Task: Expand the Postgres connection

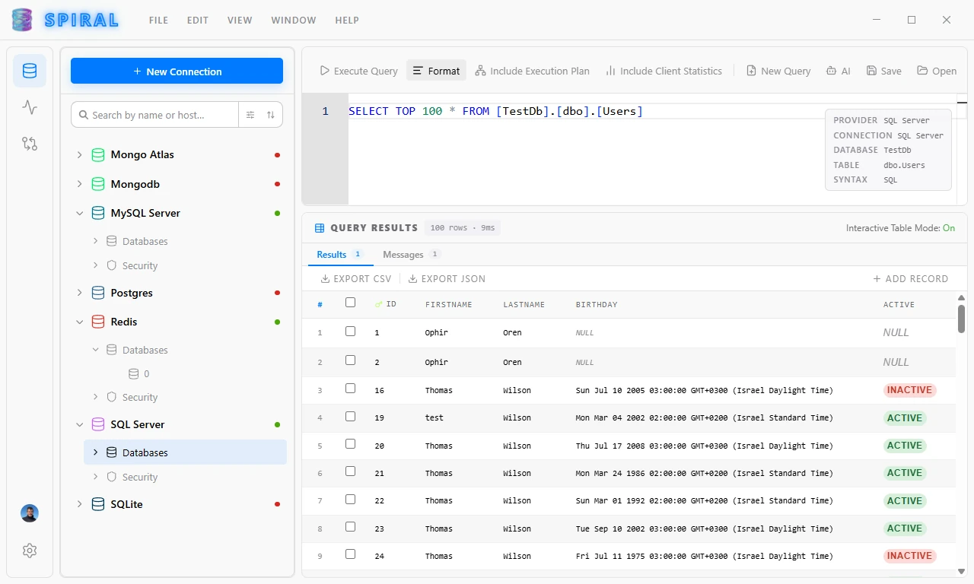Action: pyautogui.click(x=79, y=293)
